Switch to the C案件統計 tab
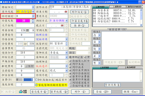The width and height of the screenshot is (145, 96). [100, 7]
